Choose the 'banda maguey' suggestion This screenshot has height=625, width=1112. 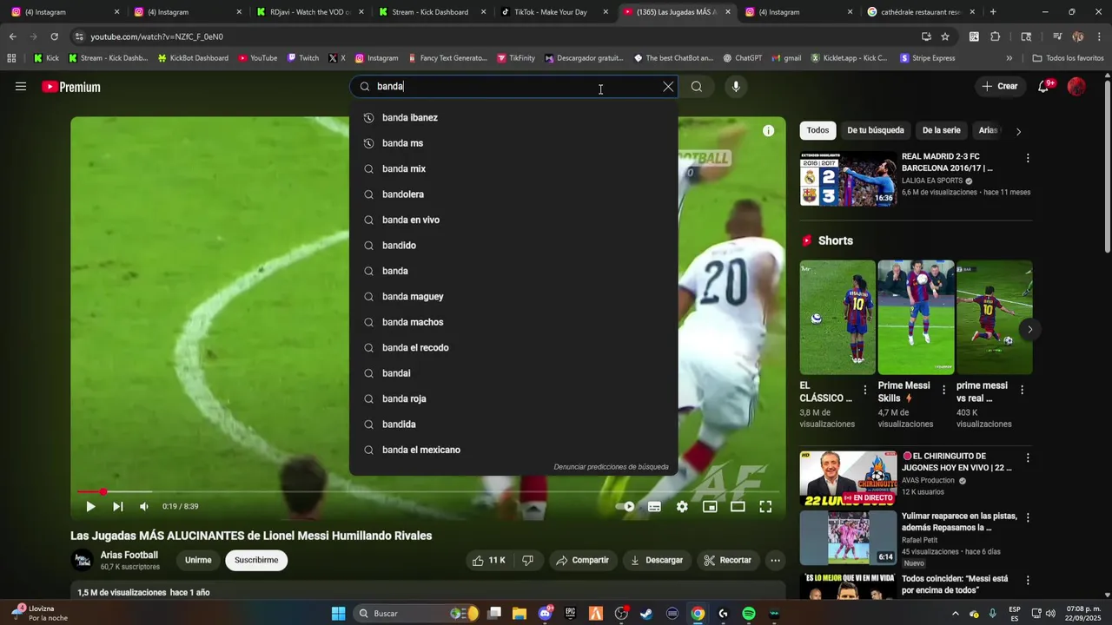pyautogui.click(x=513, y=297)
